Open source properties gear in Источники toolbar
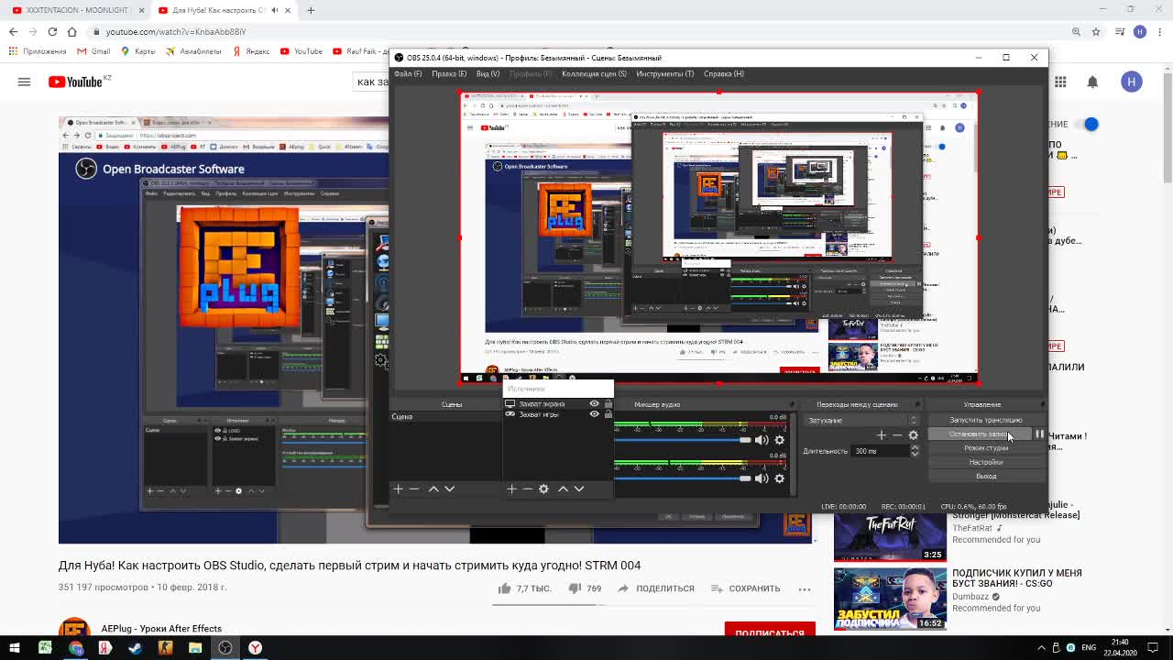The width and height of the screenshot is (1173, 660). [543, 489]
